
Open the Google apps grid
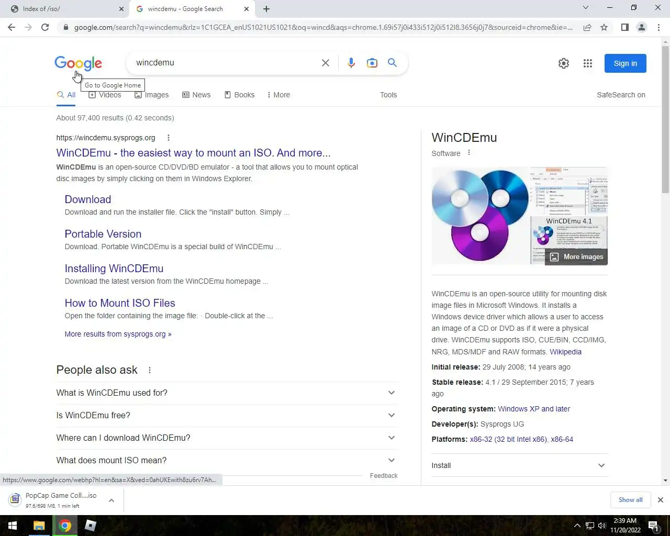(588, 63)
